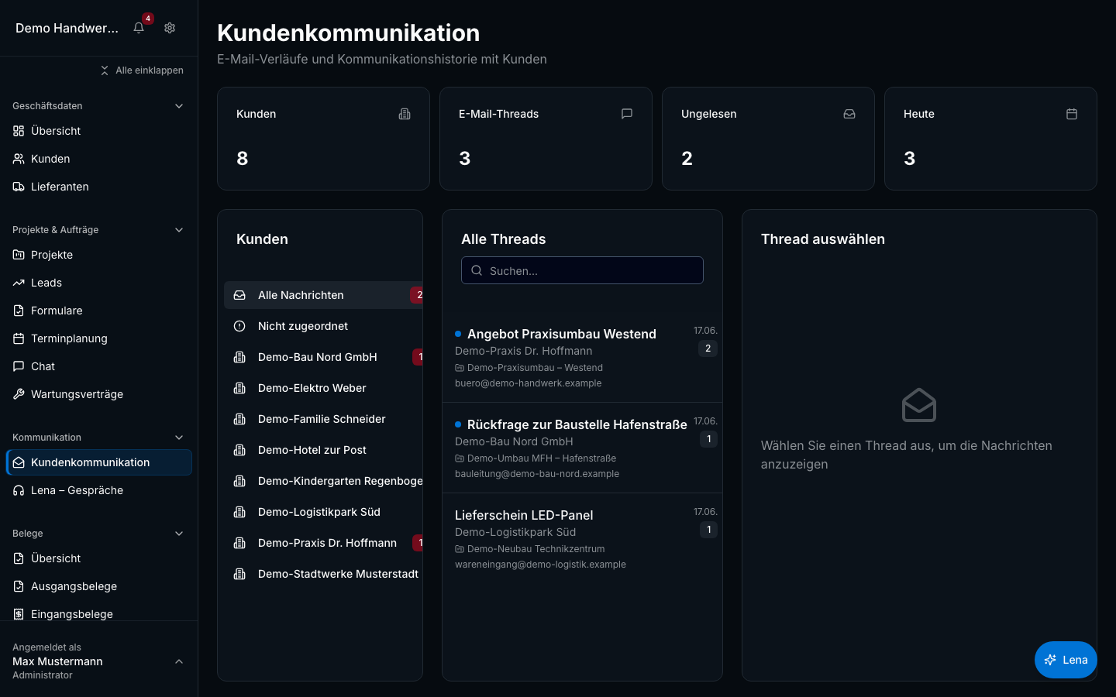Click the Demo-Handwerk company name header

67,28
